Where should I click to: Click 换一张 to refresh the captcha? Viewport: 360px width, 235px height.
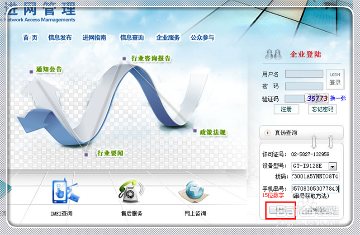[x=338, y=98]
